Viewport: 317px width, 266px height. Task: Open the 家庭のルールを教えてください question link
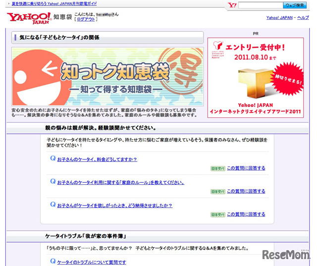pyautogui.click(x=121, y=182)
